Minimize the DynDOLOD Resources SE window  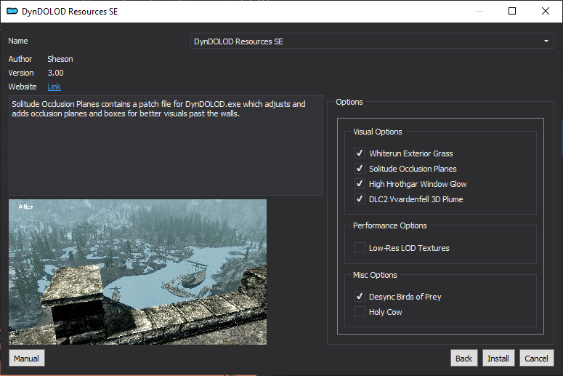[x=479, y=11]
